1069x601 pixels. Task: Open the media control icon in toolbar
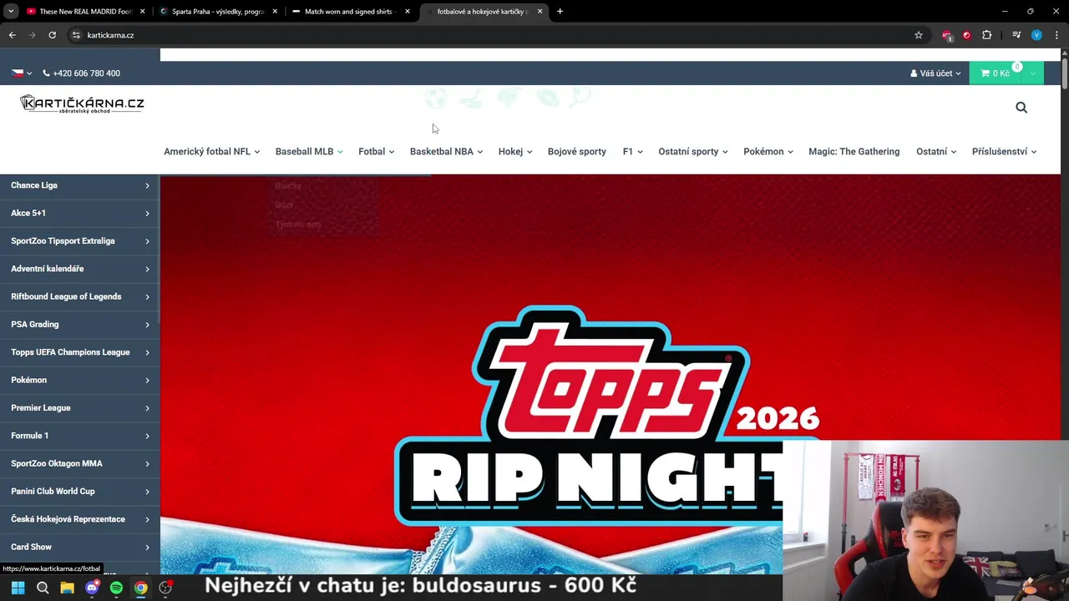pyautogui.click(x=1016, y=35)
